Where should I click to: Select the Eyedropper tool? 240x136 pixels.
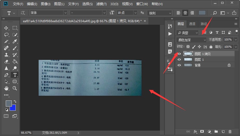15,41
